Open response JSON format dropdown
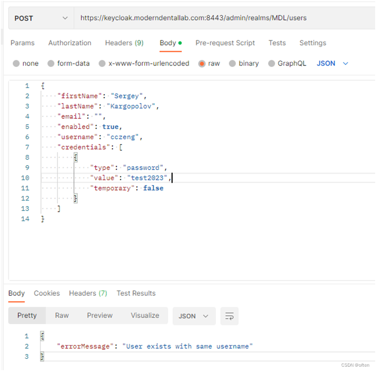Image resolution: width=376 pixels, height=371 pixels. click(194, 316)
